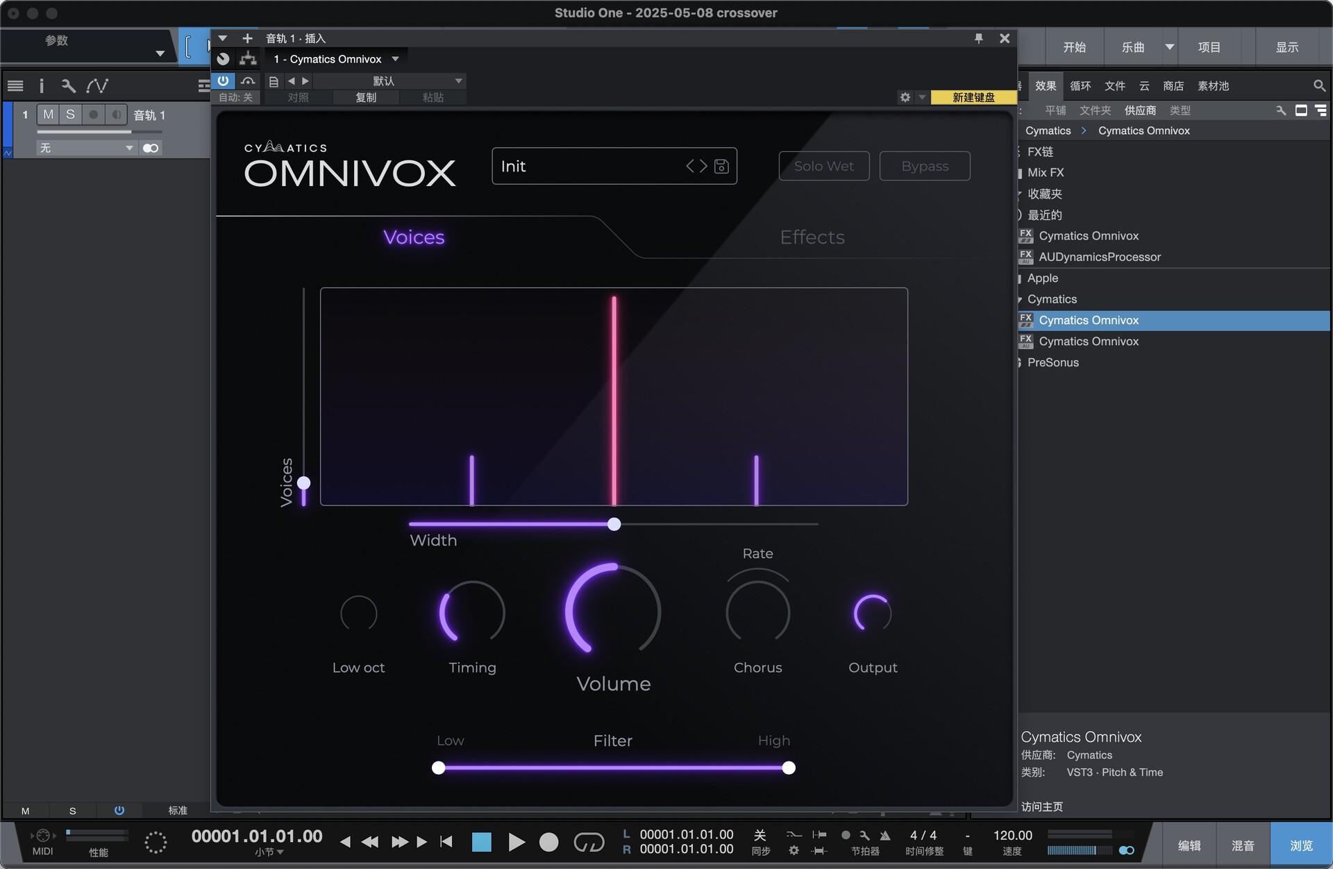The height and width of the screenshot is (869, 1333).
Task: Open transport gear settings icon
Action: [794, 850]
